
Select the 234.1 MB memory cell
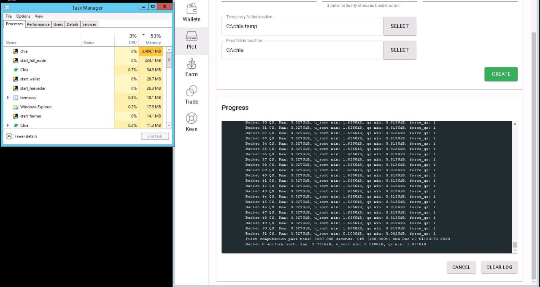[151, 61]
